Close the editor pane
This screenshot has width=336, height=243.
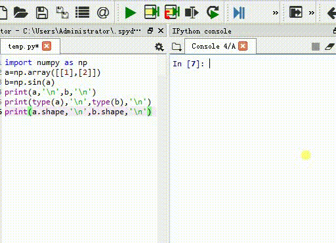pos(161,31)
